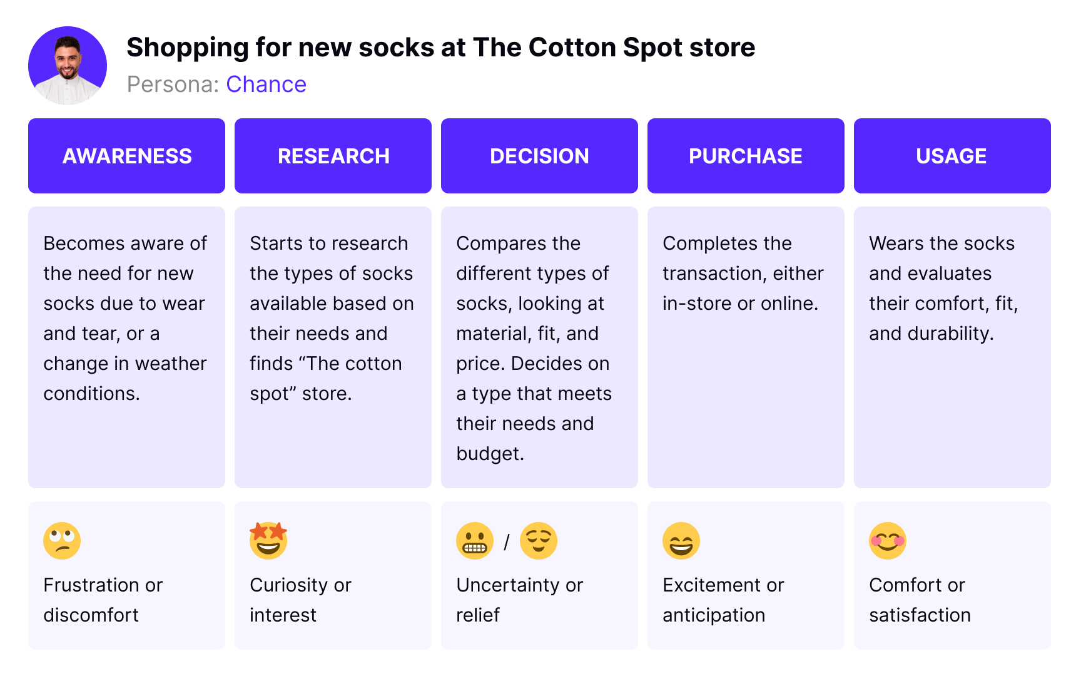The image size is (1081, 676).
Task: Click the Usage card about wearing socks
Action: pos(952,347)
